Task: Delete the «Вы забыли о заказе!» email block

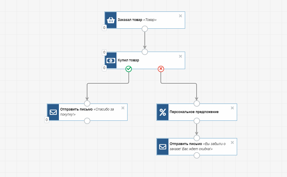Action: [232, 142]
